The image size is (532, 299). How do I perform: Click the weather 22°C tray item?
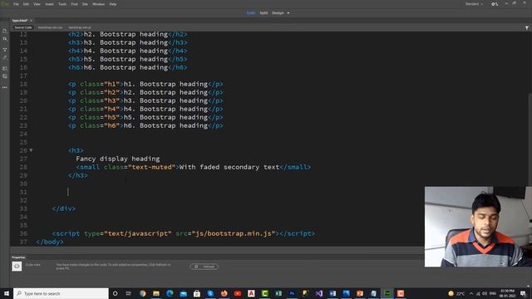coord(456,293)
